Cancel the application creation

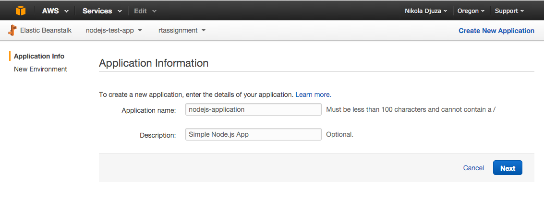coord(473,168)
